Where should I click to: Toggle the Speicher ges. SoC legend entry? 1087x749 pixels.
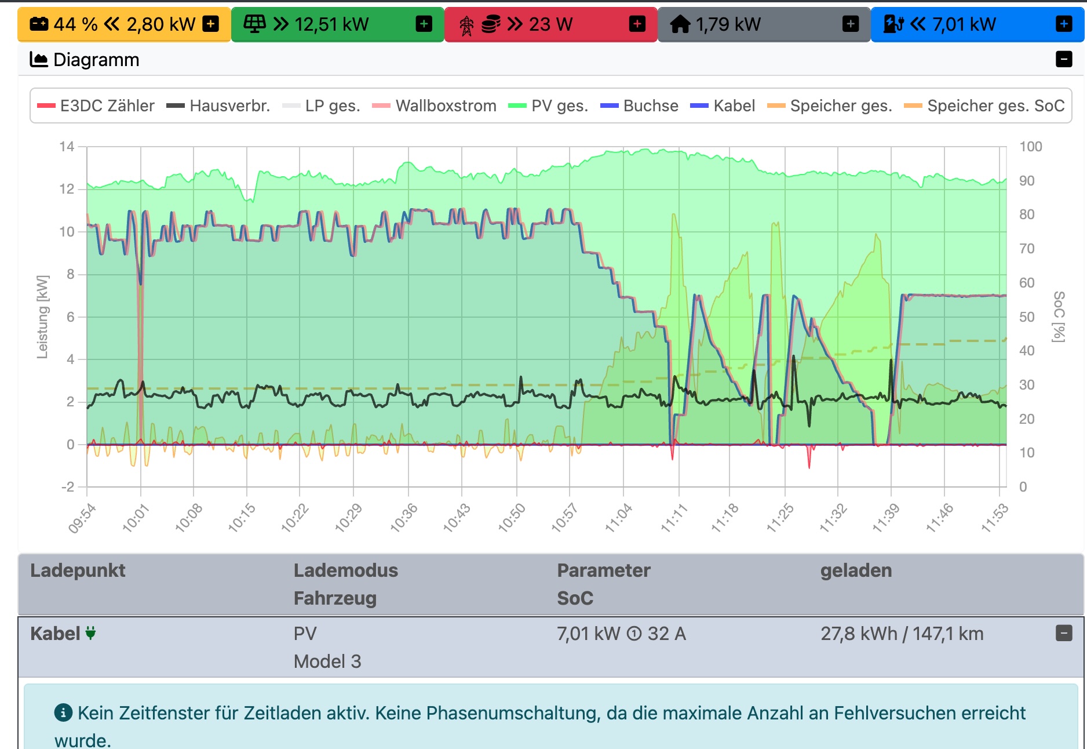pyautogui.click(x=984, y=106)
